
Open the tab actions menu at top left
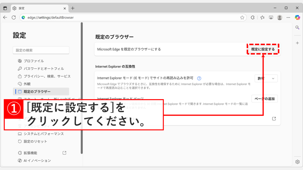point(5,8)
